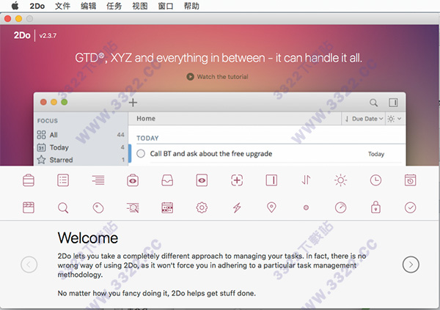Image resolution: width=440 pixels, height=310 pixels.
Task: Click the clock feature icon
Action: 375,180
